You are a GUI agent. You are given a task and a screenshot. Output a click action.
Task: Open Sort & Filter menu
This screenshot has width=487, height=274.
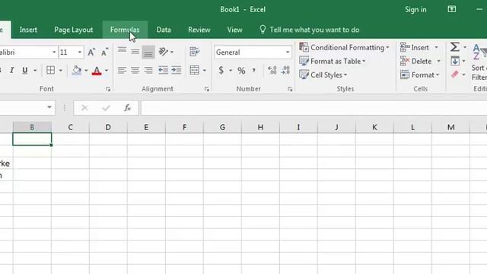[x=479, y=62]
